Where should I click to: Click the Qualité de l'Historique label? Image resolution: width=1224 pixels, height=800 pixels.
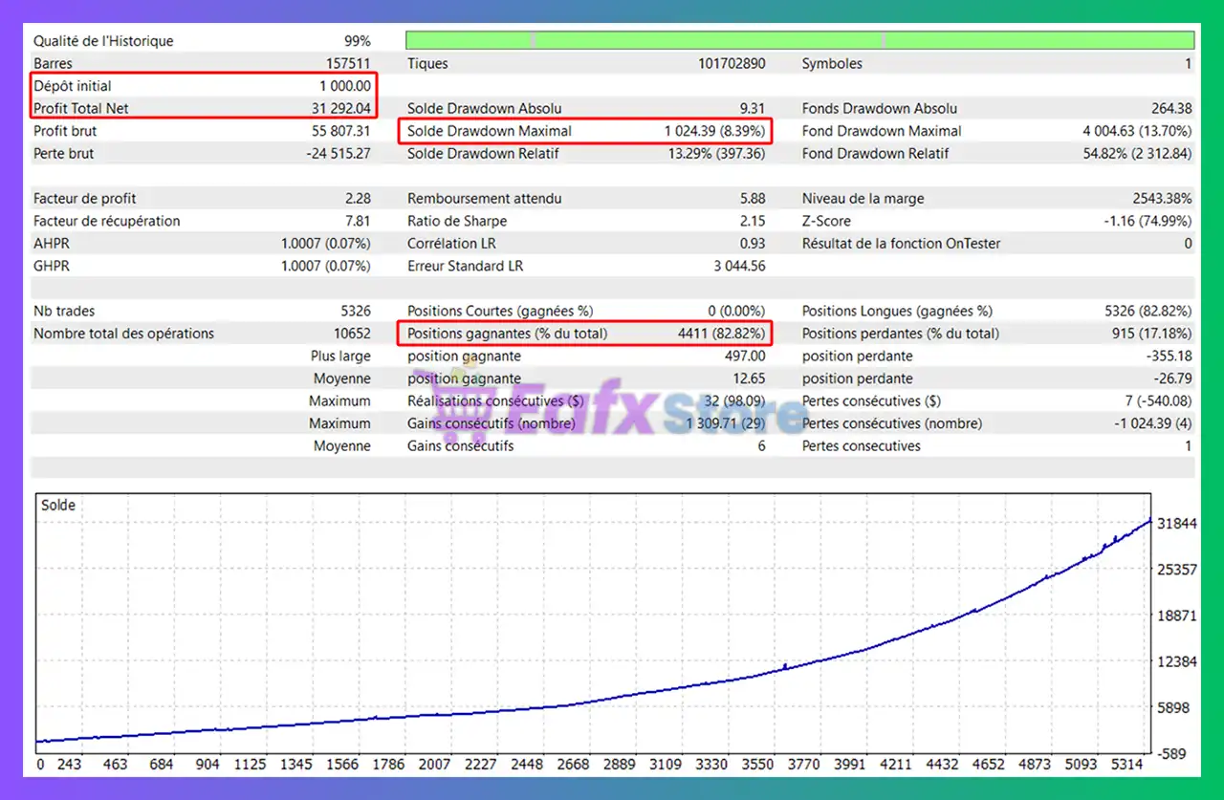pos(103,41)
